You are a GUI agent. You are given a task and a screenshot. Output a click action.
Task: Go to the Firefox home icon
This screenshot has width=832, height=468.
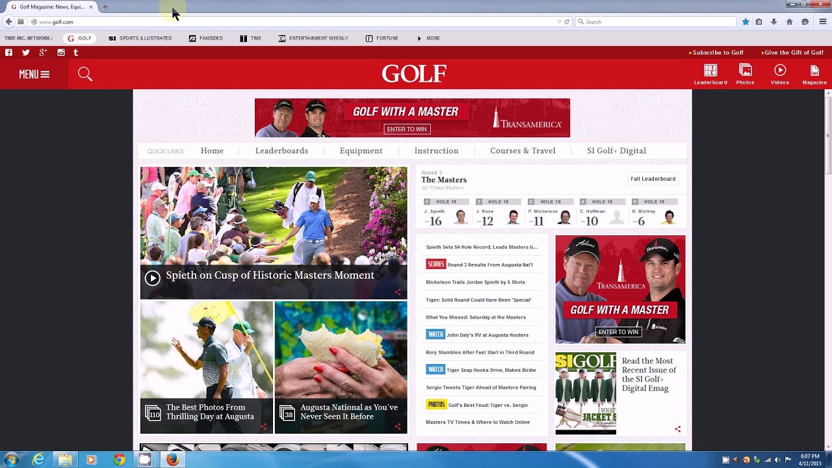coord(789,21)
